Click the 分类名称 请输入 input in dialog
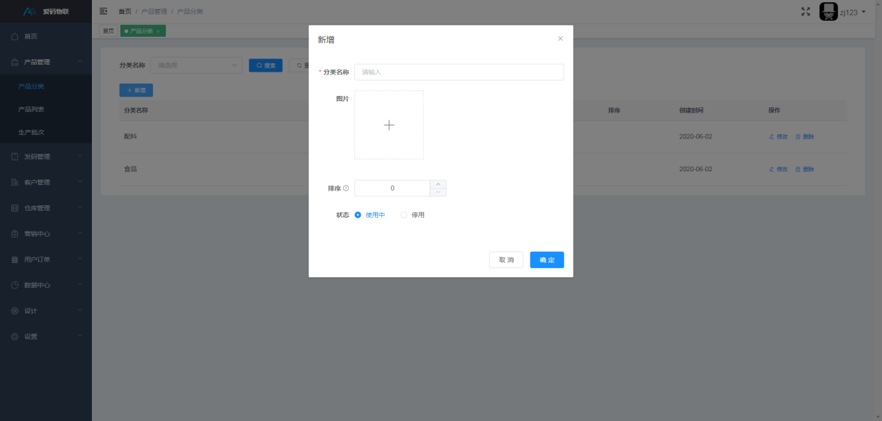This screenshot has height=421, width=882. 459,72
